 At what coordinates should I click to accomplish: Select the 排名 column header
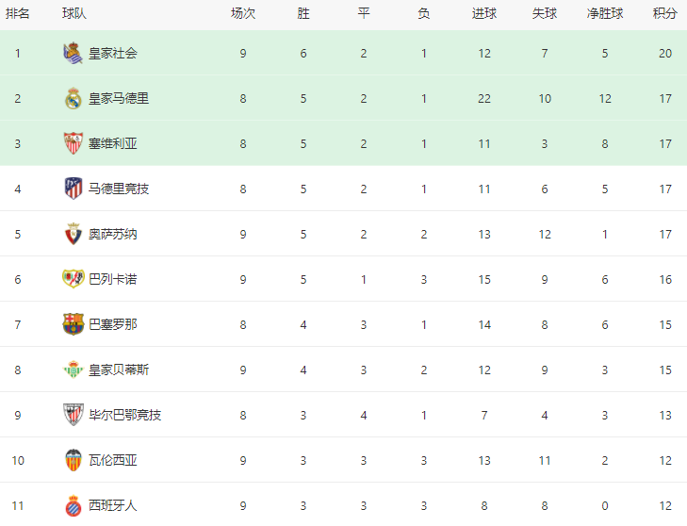point(18,13)
